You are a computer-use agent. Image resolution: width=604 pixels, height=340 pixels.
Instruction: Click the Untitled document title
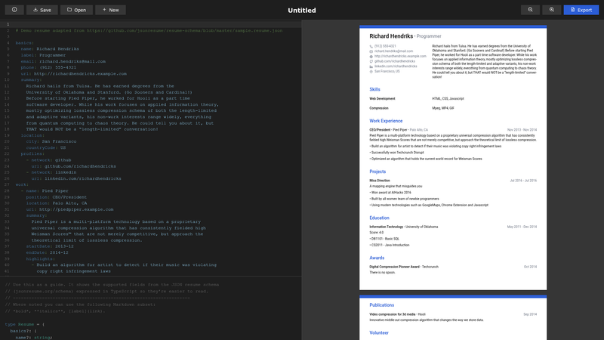301,11
